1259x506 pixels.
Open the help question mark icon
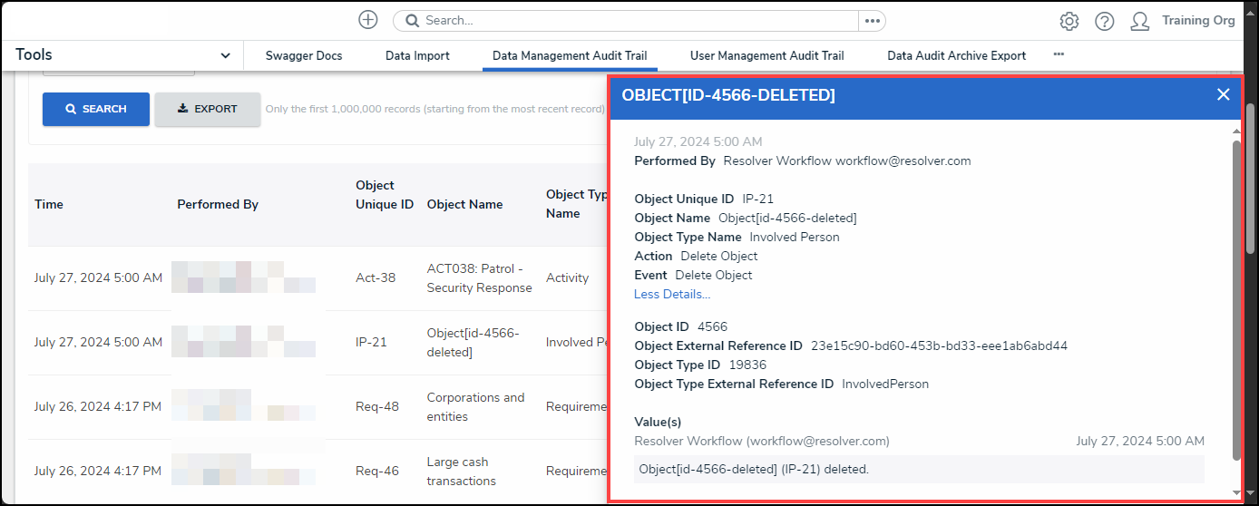coord(1104,22)
